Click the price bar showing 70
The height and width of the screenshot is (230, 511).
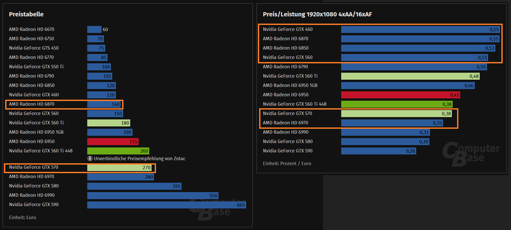click(x=96, y=39)
